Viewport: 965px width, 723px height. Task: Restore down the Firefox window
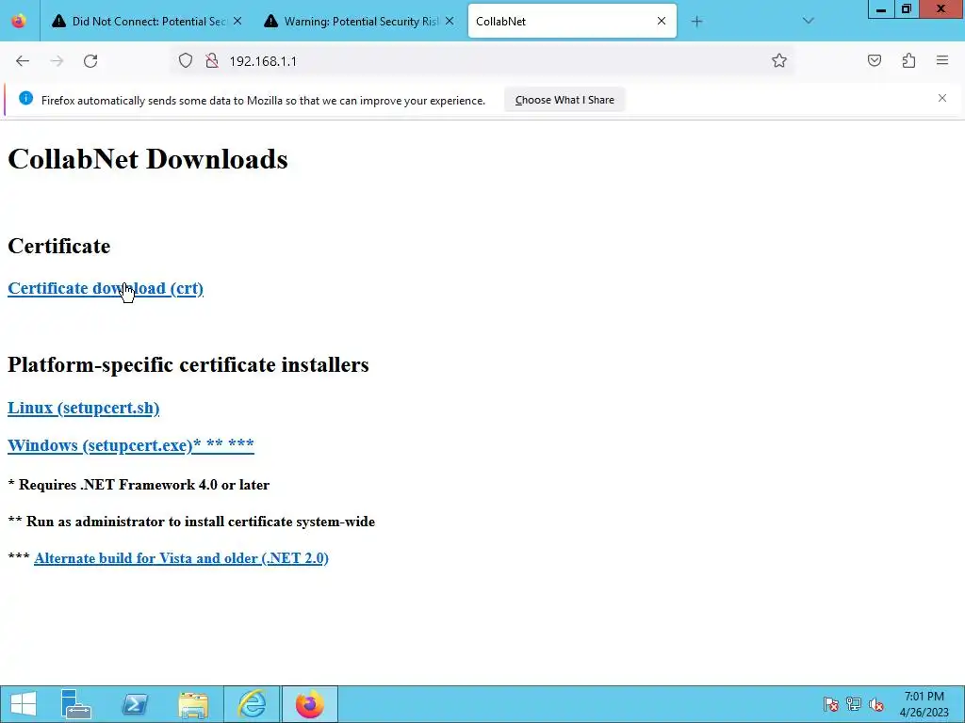(907, 8)
